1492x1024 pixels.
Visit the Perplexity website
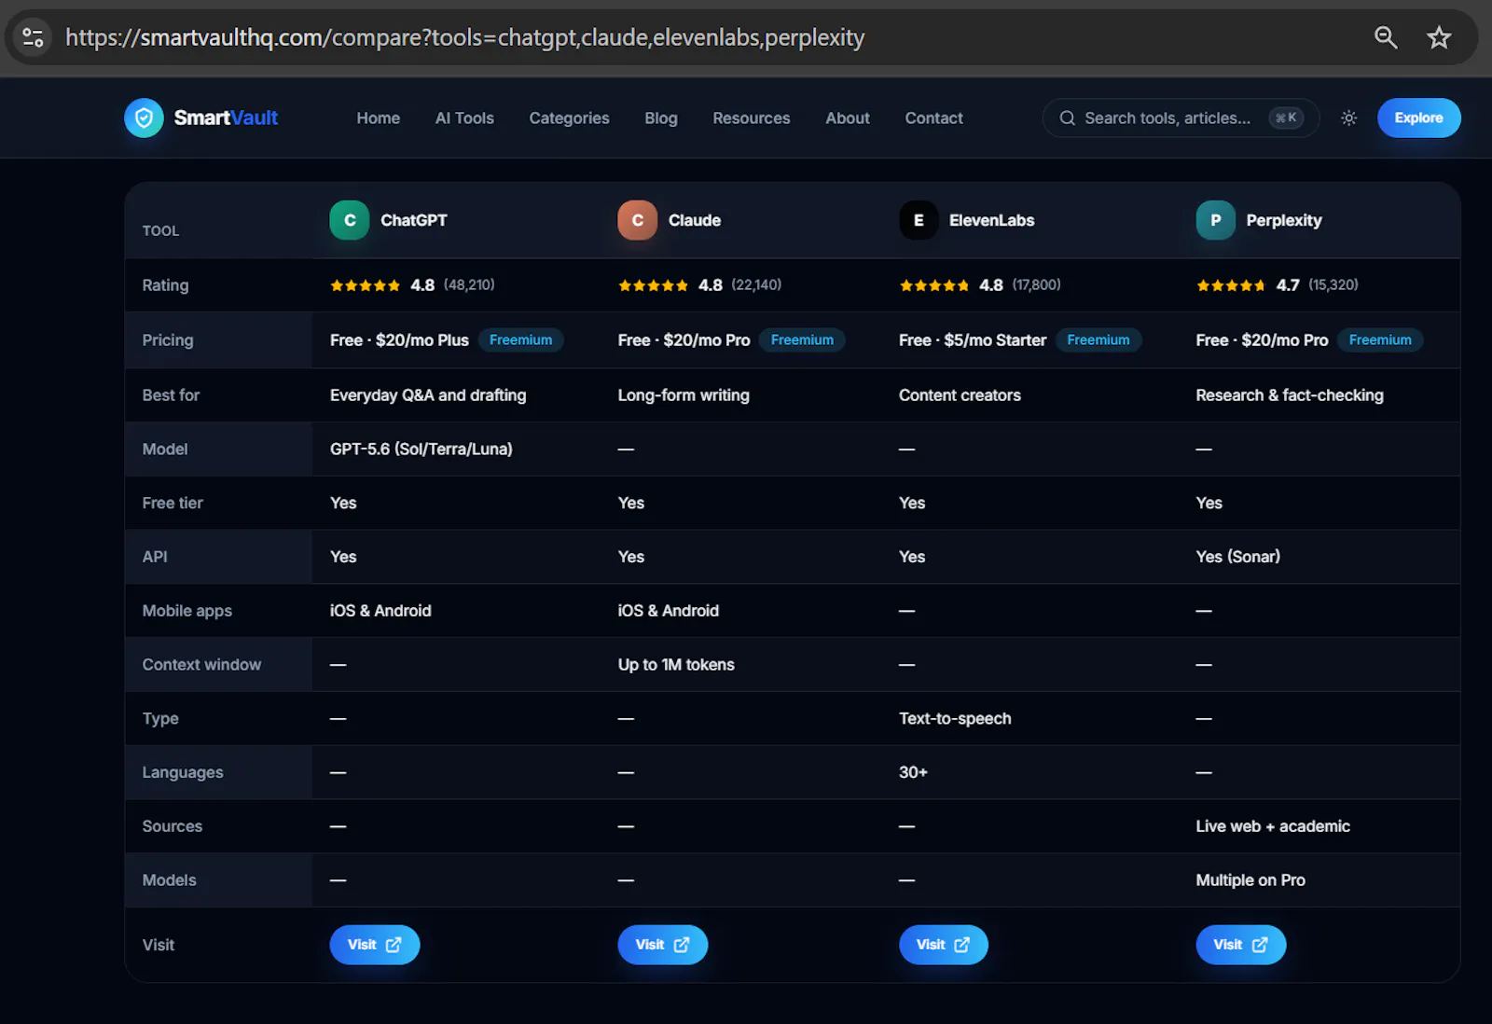1241,945
